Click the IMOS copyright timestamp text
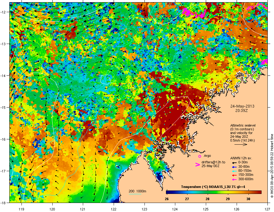 (272, 166)
